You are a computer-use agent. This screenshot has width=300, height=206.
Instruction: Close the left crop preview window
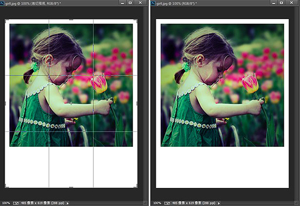click(x=140, y=3)
